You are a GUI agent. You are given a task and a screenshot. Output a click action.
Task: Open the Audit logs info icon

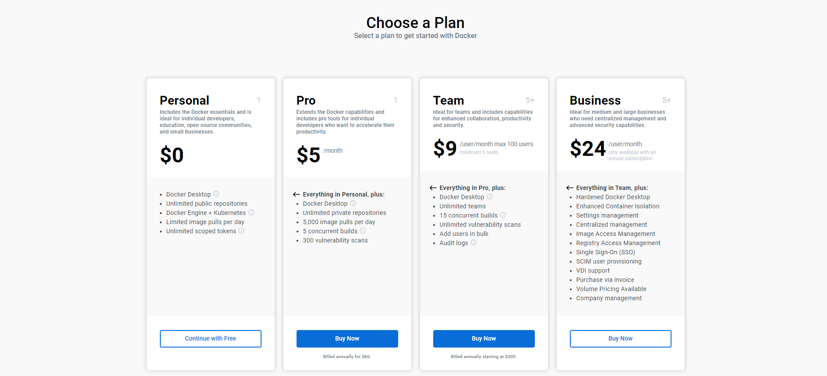(474, 242)
